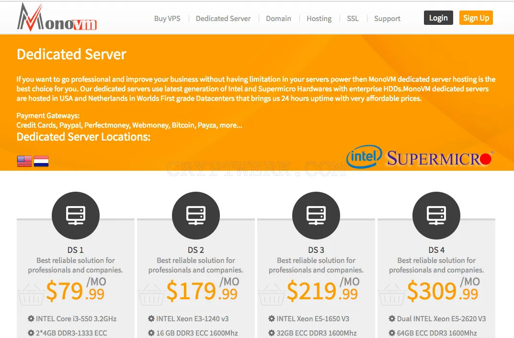This screenshot has height=338, width=514.
Task: Click the Dual INTEL Xeon E5-2620 V3 text
Action: click(442, 319)
